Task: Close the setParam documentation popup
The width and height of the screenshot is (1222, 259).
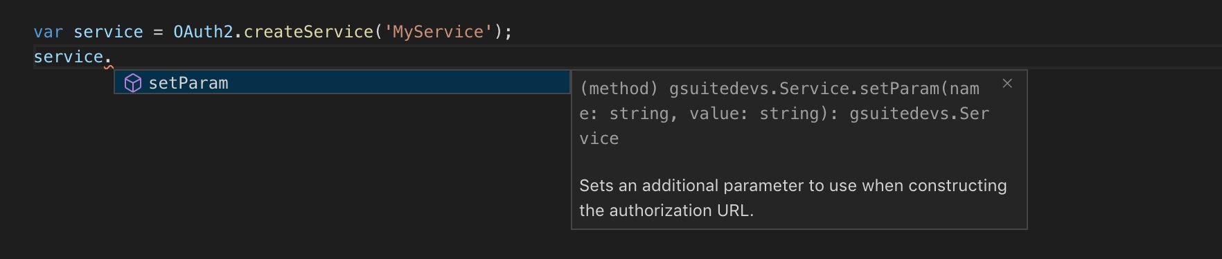Action: [1007, 83]
